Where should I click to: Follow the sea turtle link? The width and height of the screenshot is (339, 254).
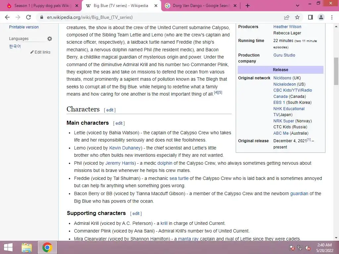(x=179, y=178)
